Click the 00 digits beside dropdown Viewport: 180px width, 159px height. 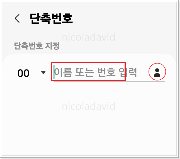coord(23,73)
